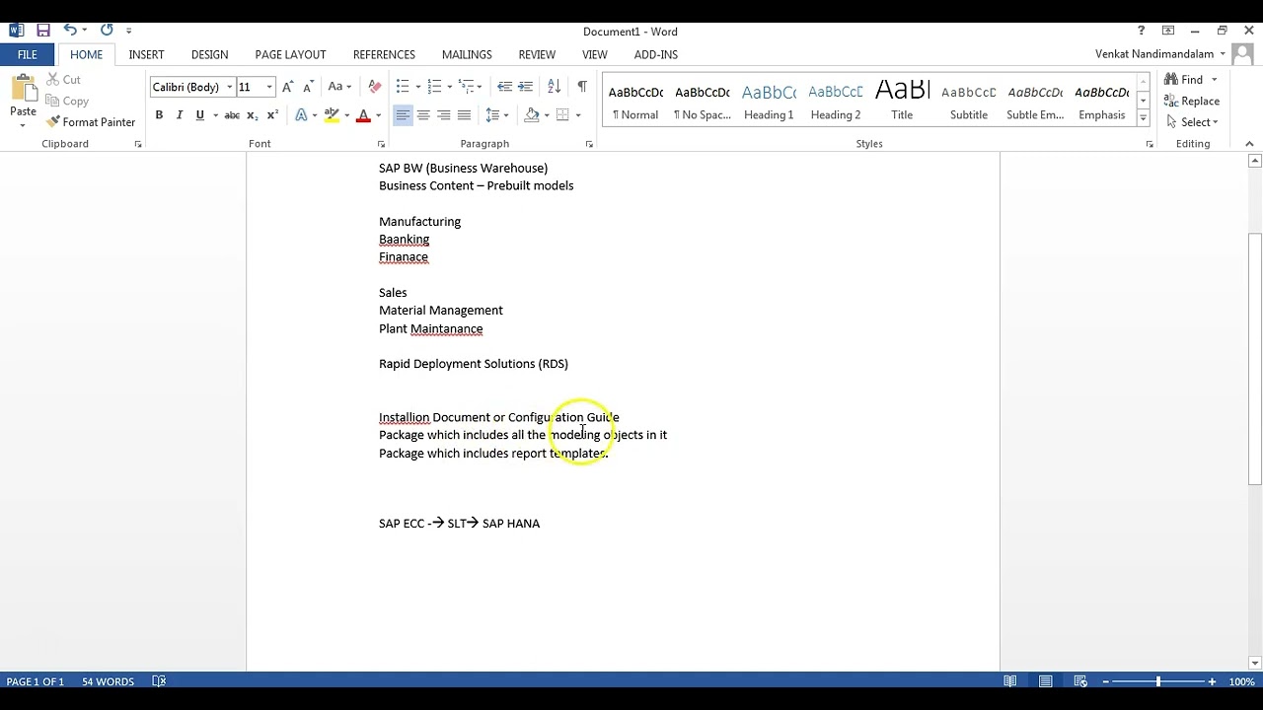Apply yellow text highlight color
1263x710 pixels.
pos(332,115)
